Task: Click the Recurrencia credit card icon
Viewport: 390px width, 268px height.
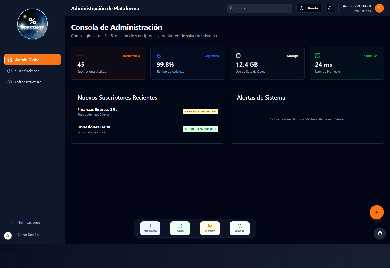Action: [80, 56]
